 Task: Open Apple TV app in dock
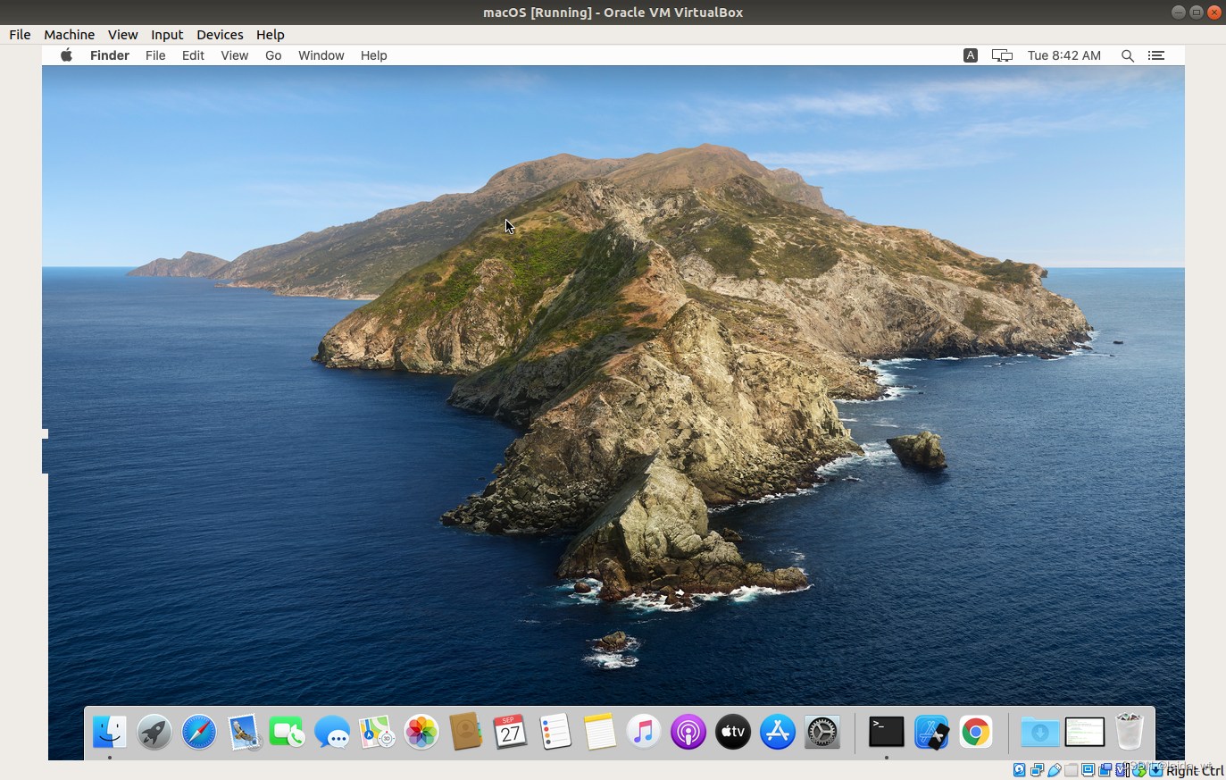(x=733, y=733)
